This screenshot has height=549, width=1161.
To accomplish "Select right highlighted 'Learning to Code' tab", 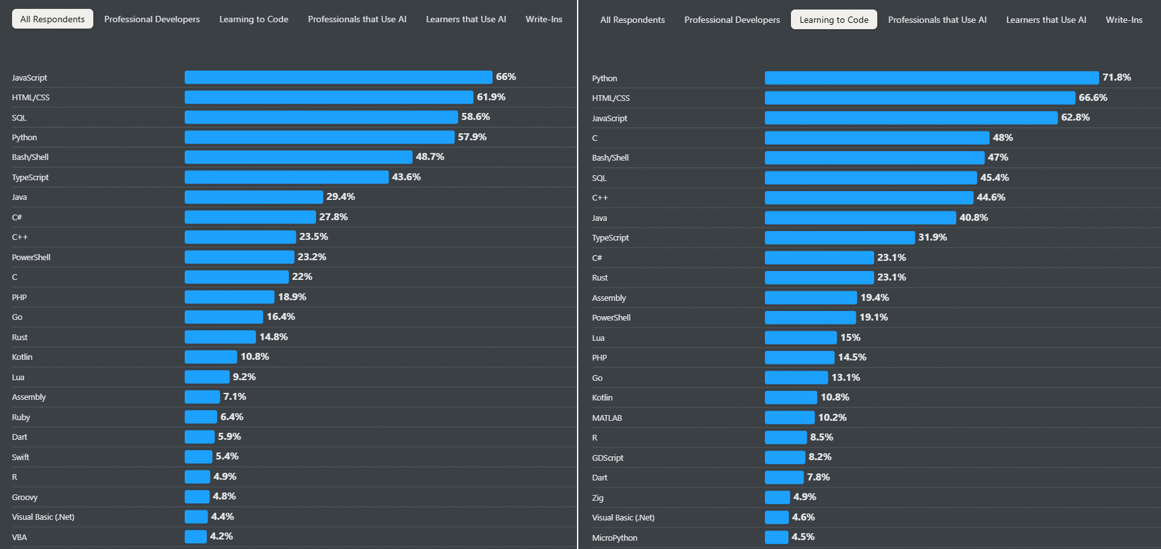I will point(833,20).
